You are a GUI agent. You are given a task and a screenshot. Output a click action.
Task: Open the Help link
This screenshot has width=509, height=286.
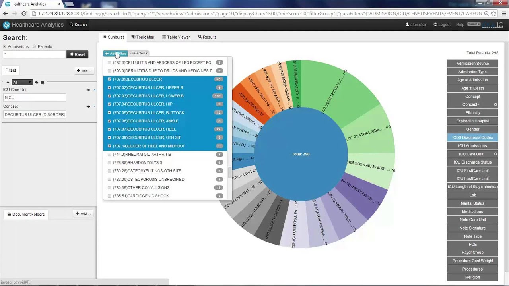(460, 25)
